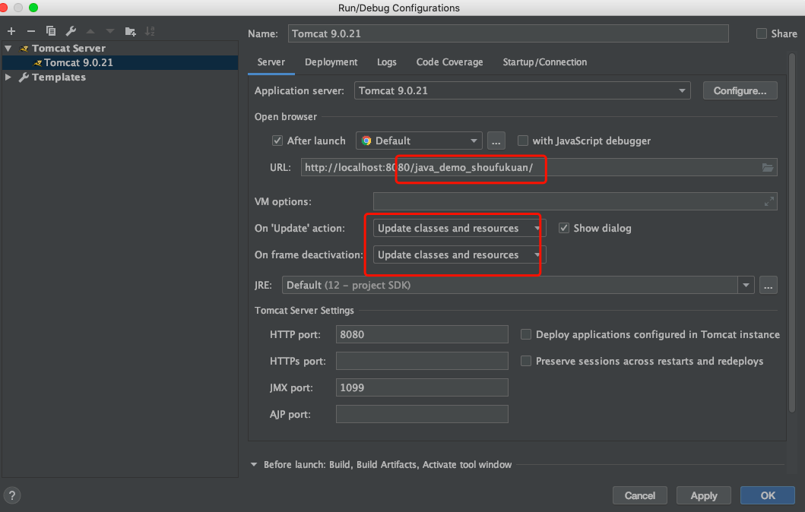The width and height of the screenshot is (805, 512).
Task: Click the Configure... button
Action: [740, 91]
